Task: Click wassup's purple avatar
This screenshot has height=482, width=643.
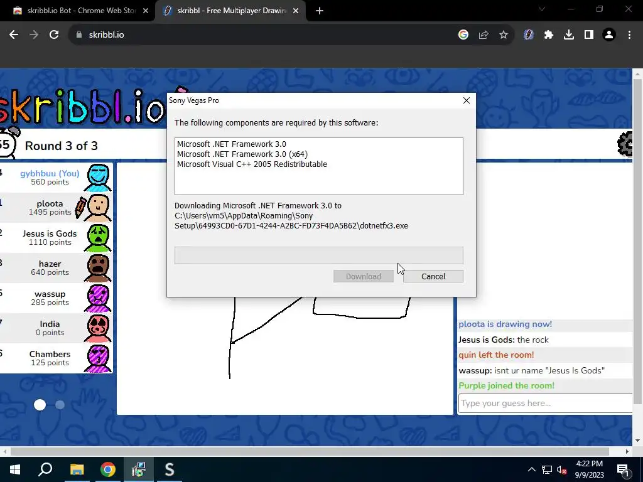Action: (x=98, y=298)
